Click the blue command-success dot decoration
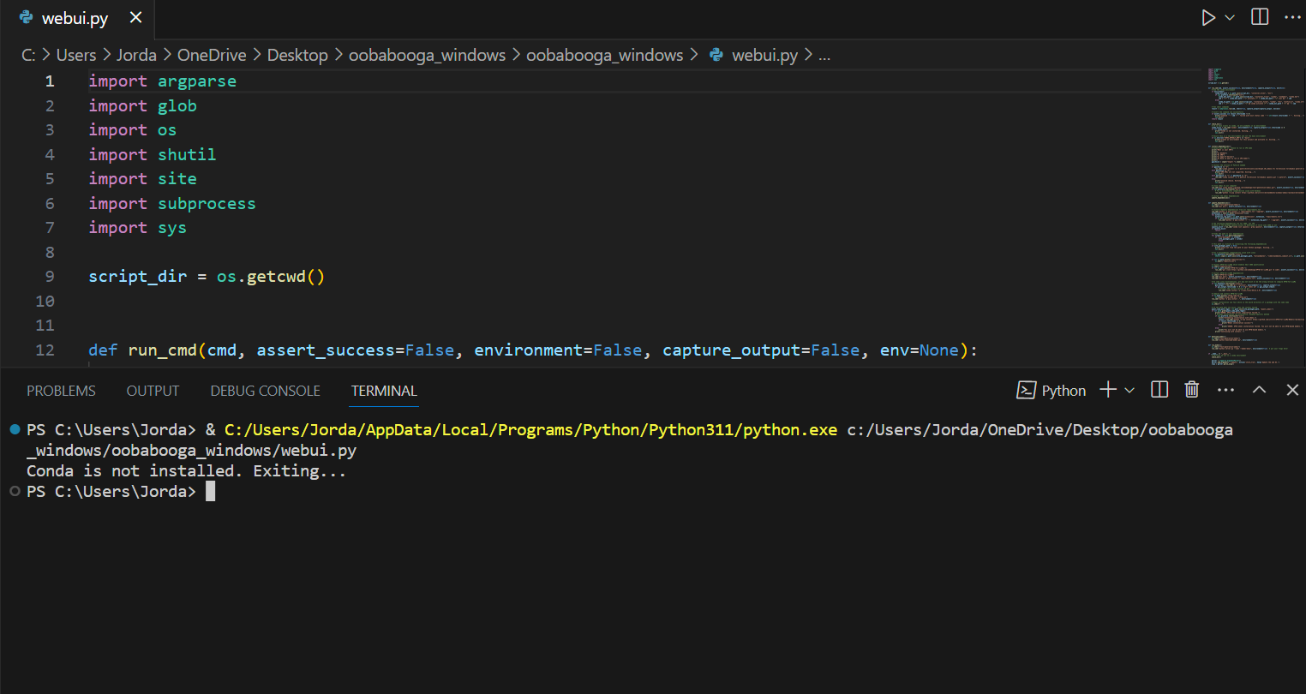This screenshot has width=1306, height=694. coord(15,429)
